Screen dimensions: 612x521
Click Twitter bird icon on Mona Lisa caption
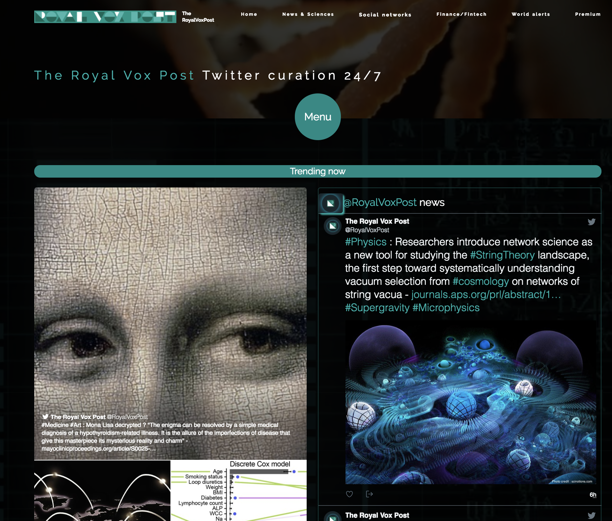coord(45,417)
